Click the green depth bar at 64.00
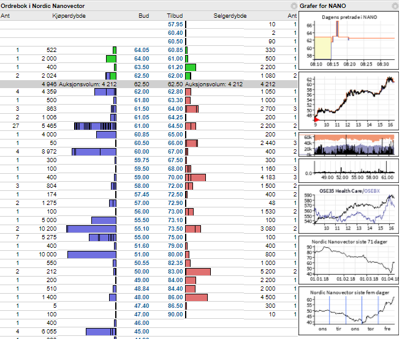This screenshot has height=339, width=402. (112, 59)
